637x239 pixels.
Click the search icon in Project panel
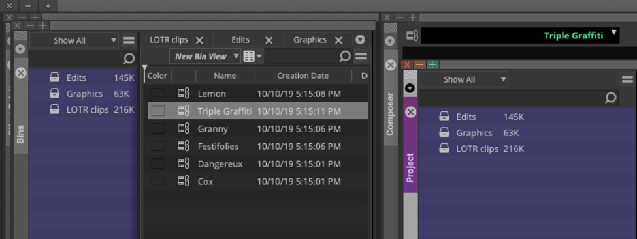pyautogui.click(x=611, y=98)
